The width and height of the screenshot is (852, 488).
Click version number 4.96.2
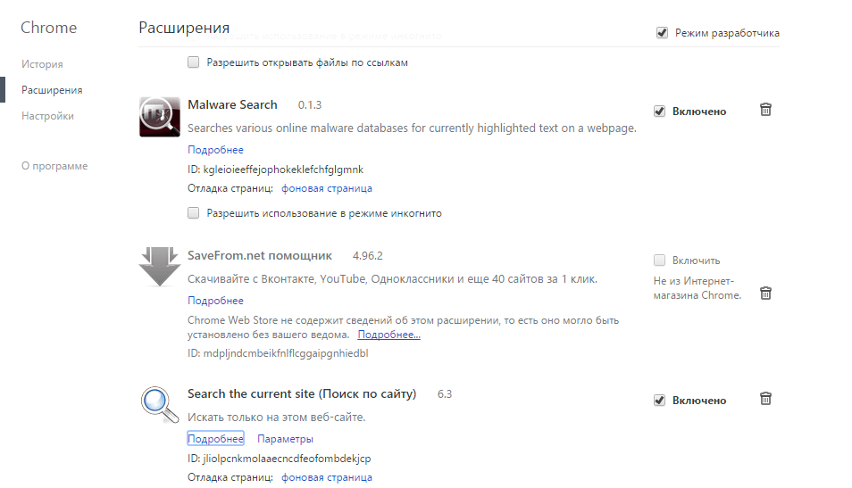[x=368, y=256]
